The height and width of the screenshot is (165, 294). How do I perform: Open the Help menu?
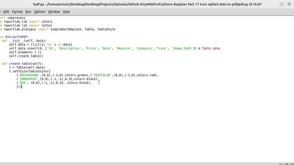pyautogui.click(x=66, y=12)
